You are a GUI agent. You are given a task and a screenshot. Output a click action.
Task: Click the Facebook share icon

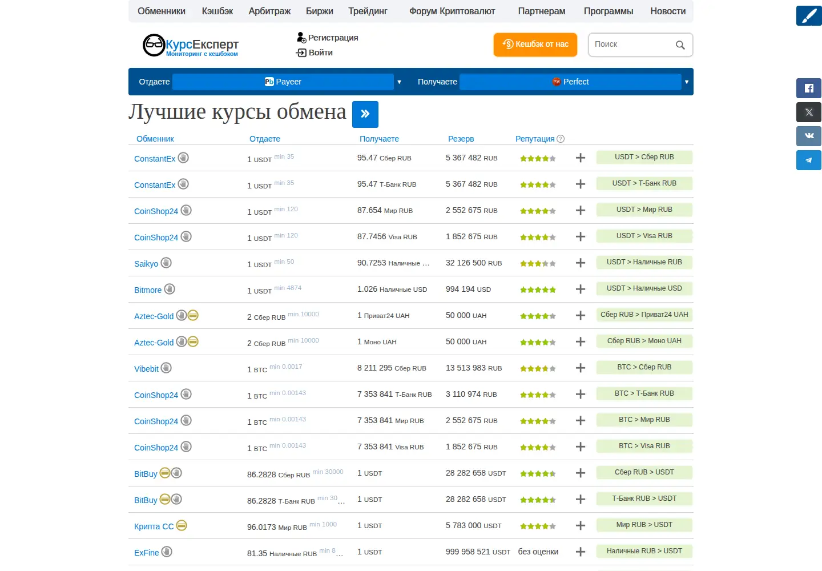[809, 88]
